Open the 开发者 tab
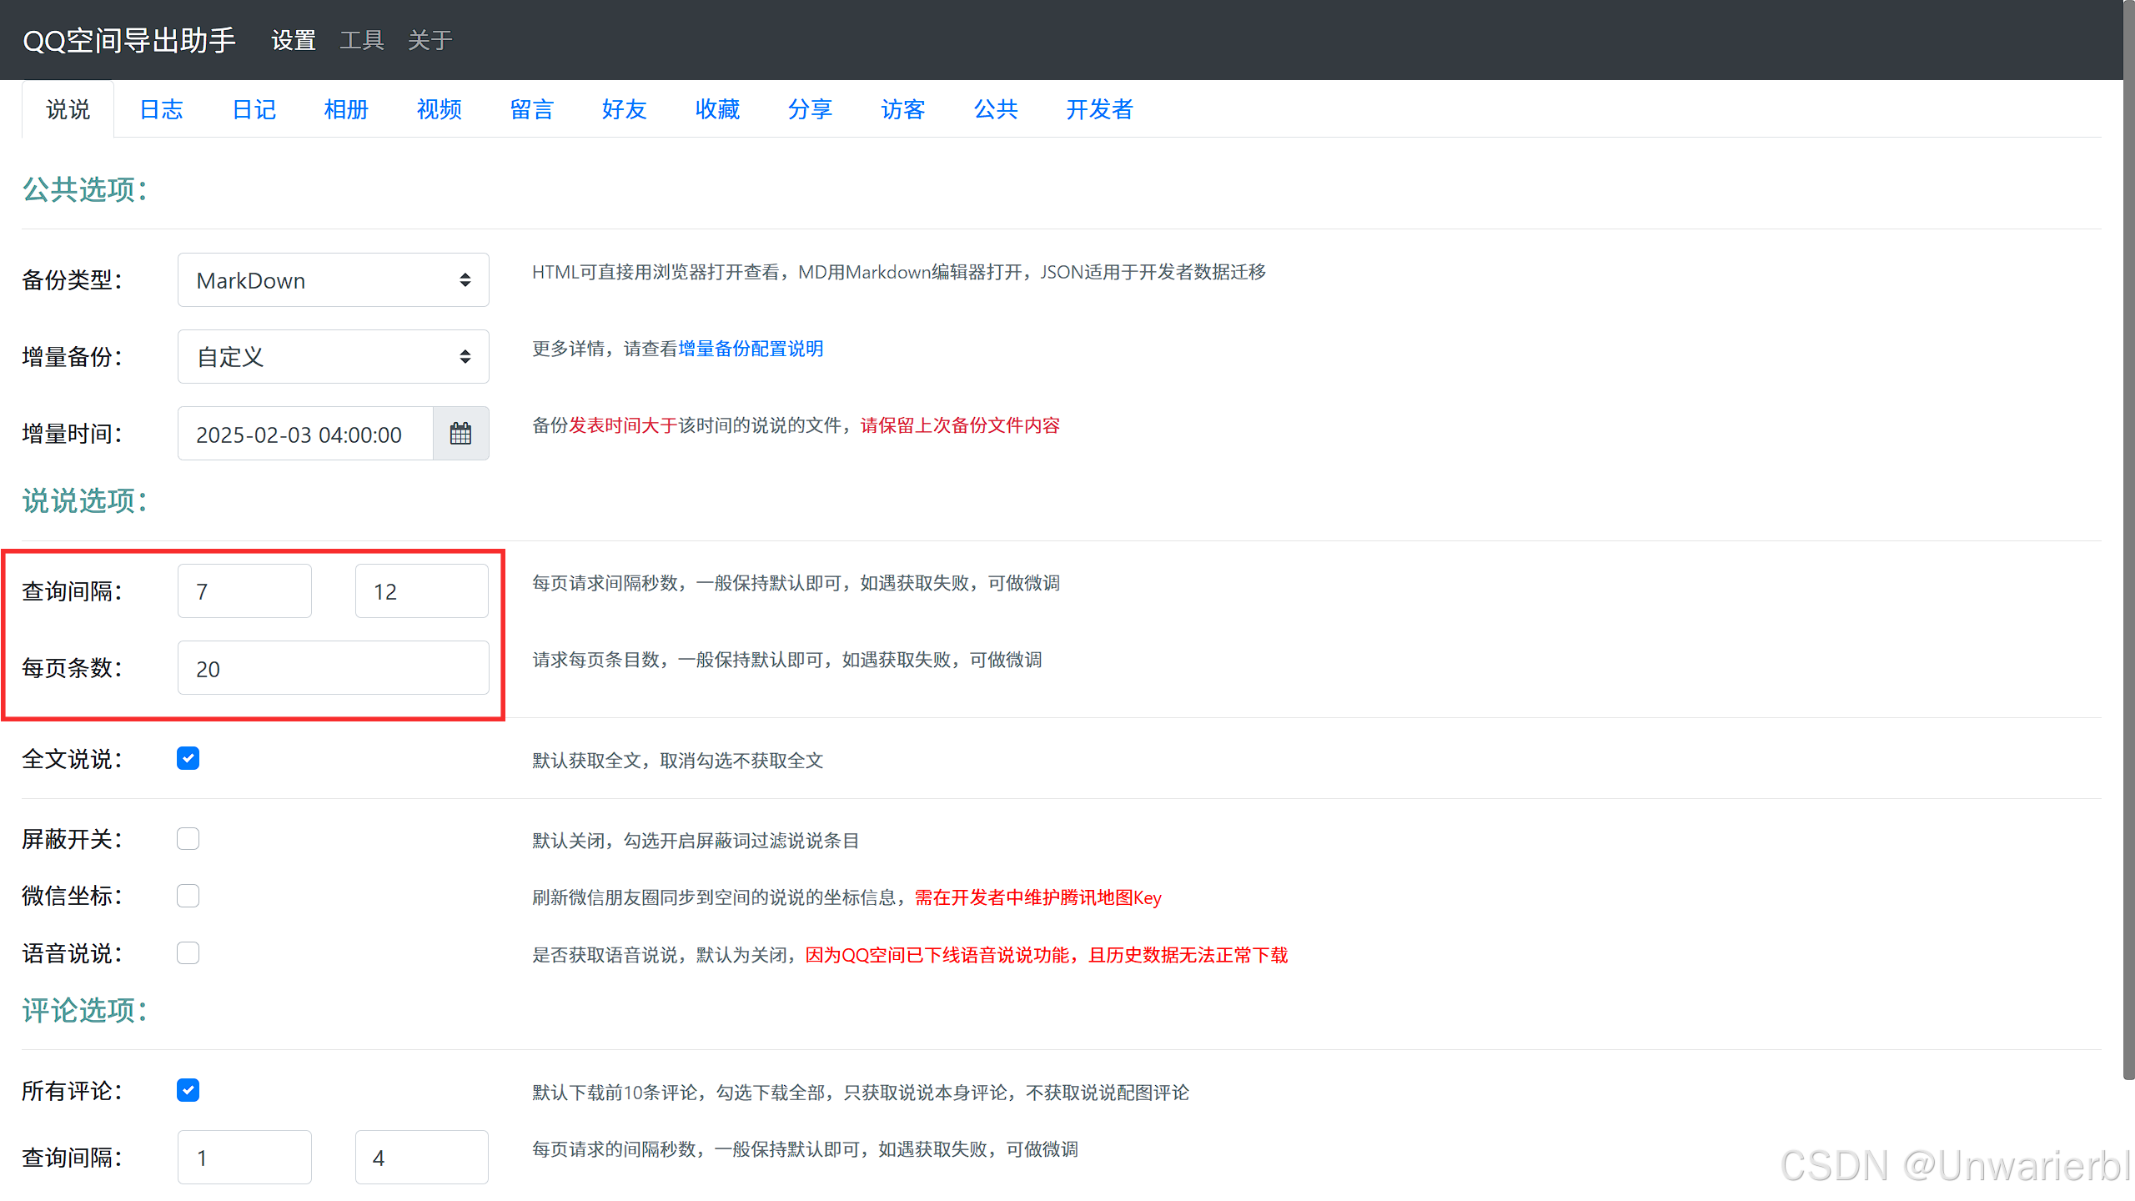Screen dimensions: 2135x1201 pos(1099,109)
